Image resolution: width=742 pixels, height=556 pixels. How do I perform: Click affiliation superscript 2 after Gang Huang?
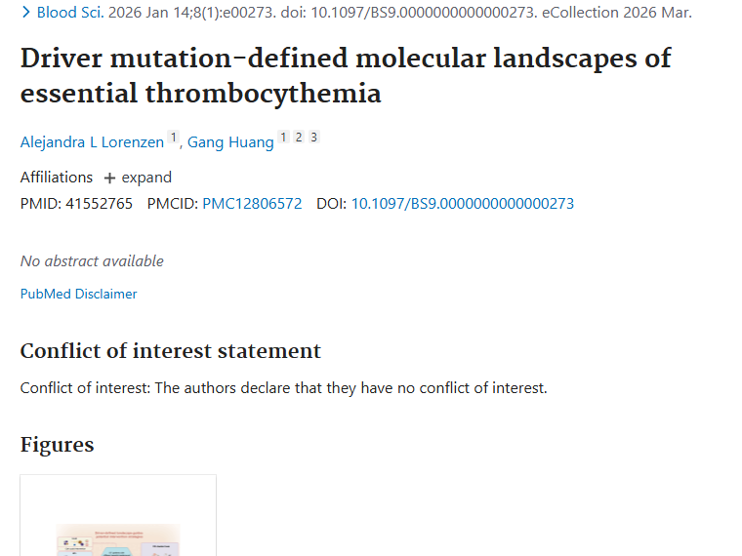tap(299, 138)
